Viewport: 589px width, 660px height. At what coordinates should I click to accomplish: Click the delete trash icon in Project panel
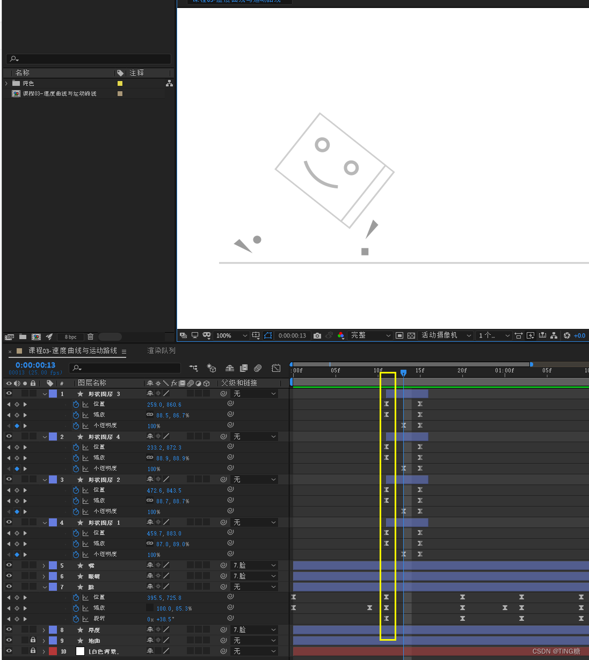click(x=90, y=336)
